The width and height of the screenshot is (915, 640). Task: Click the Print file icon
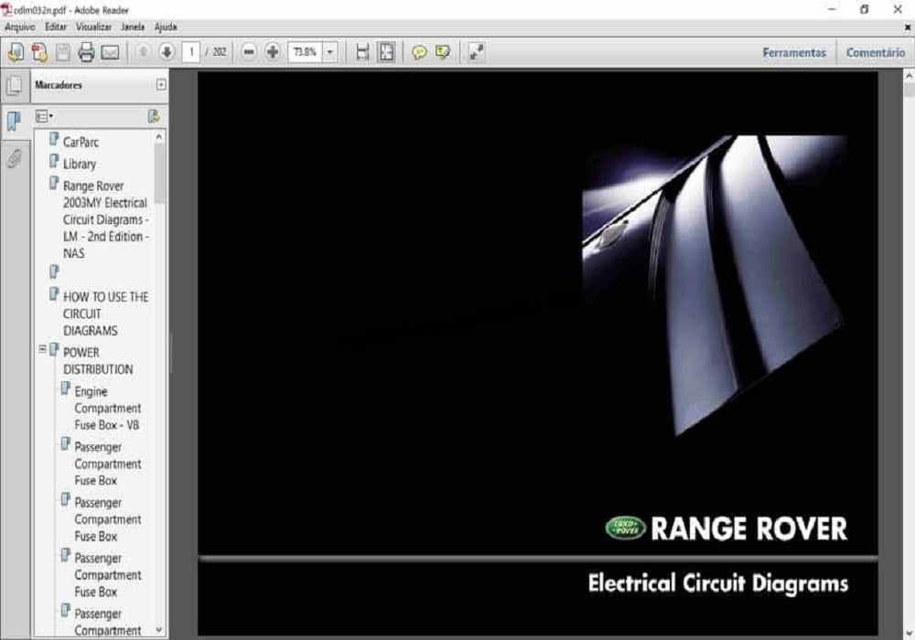pyautogui.click(x=87, y=52)
